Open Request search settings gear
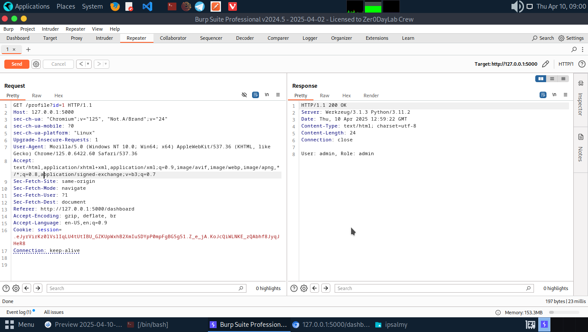This screenshot has height=332, width=588. (16, 288)
